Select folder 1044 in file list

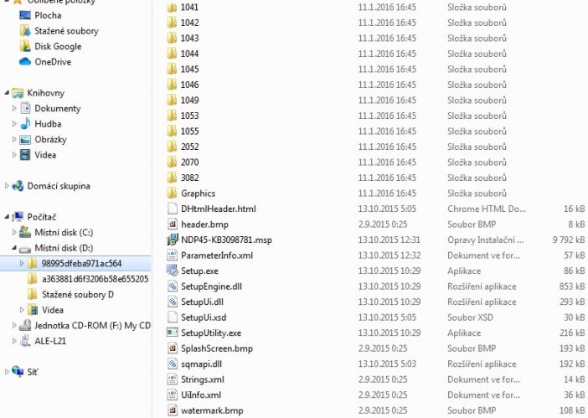pyautogui.click(x=190, y=54)
